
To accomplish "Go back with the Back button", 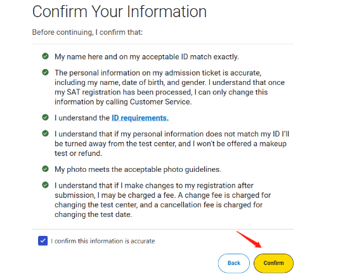I will [x=234, y=263].
